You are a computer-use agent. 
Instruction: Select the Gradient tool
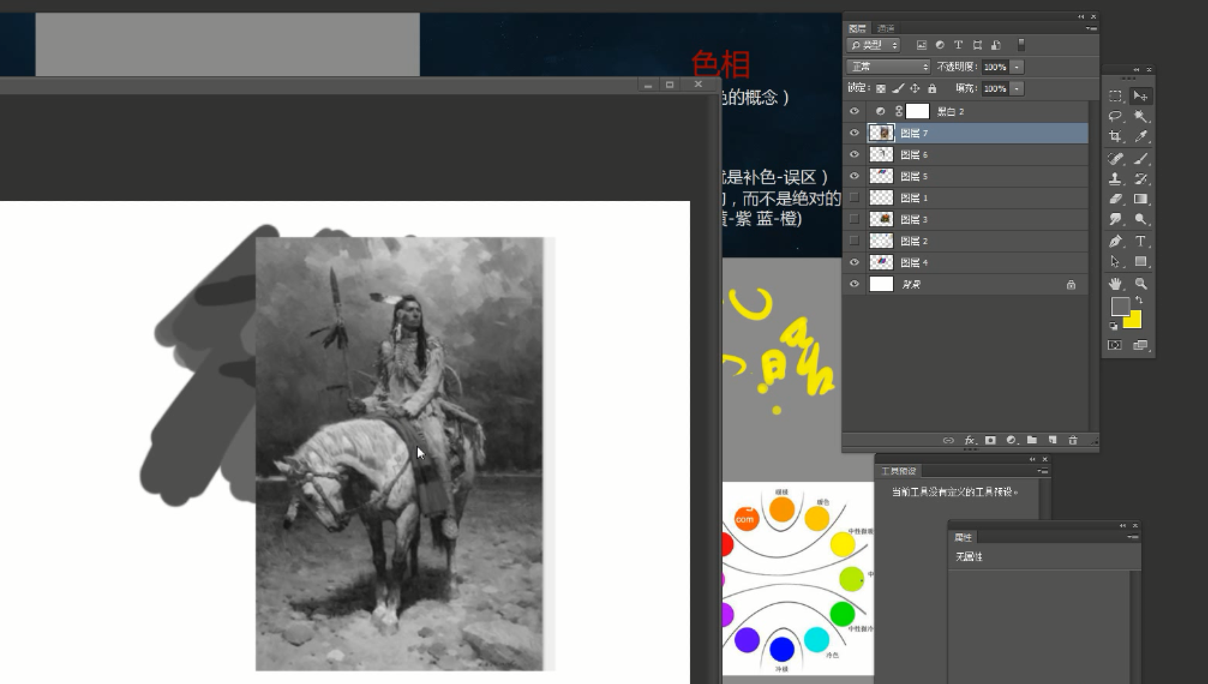click(x=1141, y=199)
